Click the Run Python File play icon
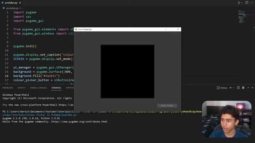The height and width of the screenshot is (143, 255). click(239, 3)
